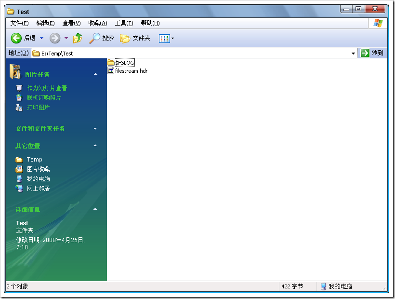
Task: Click the Test folder icon in title bar
Action: (x=11, y=12)
